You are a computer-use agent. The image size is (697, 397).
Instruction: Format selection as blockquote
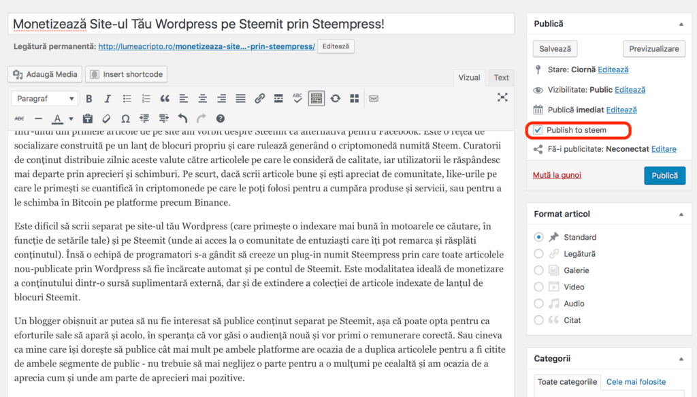pos(165,99)
